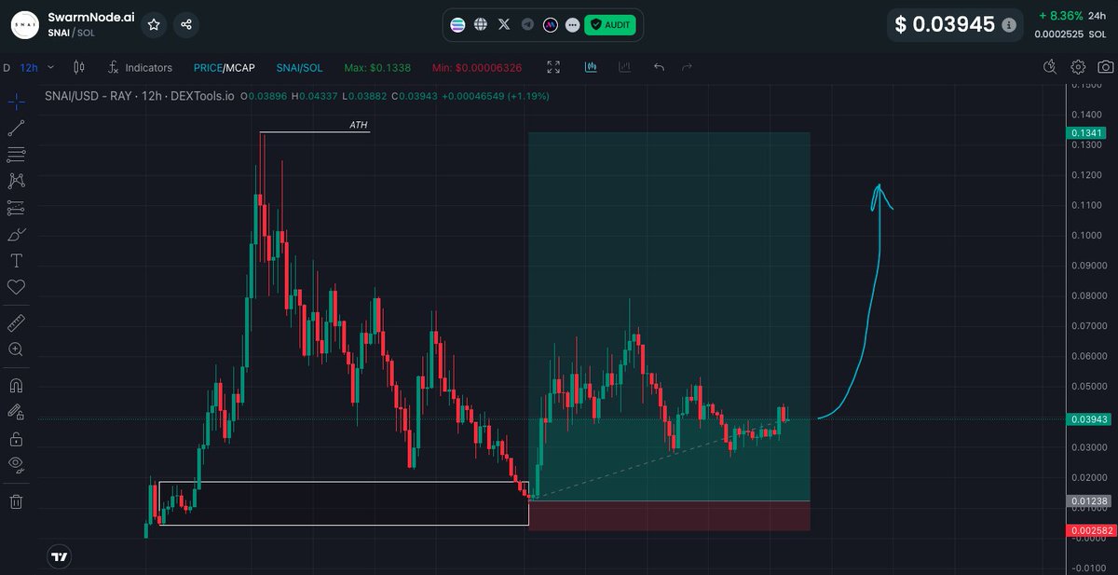This screenshot has width=1118, height=575.
Task: Redo the last chart action
Action: coord(688,67)
